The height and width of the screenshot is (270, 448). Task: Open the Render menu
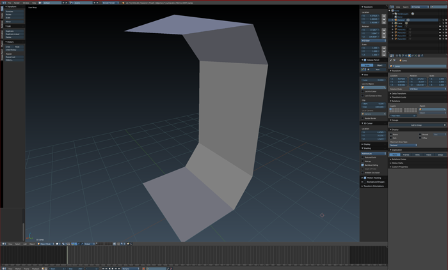click(17, 3)
